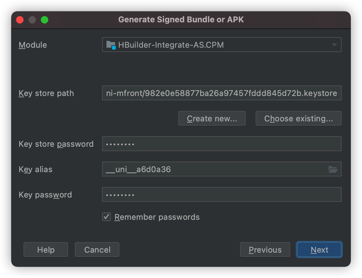Click the Generate Signed Bundle or APK title bar
This screenshot has height=278, width=362.
[x=181, y=20]
